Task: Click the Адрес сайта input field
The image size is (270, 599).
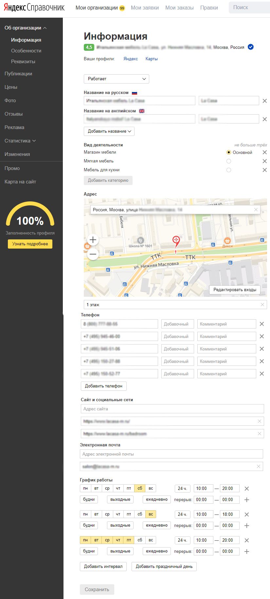Action: (x=172, y=409)
